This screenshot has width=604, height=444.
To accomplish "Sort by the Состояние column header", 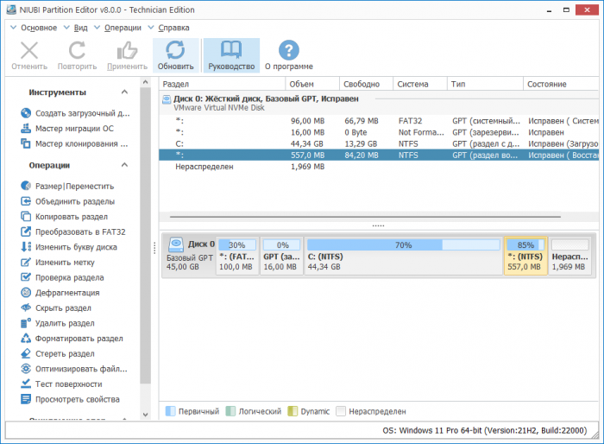I will click(x=561, y=84).
